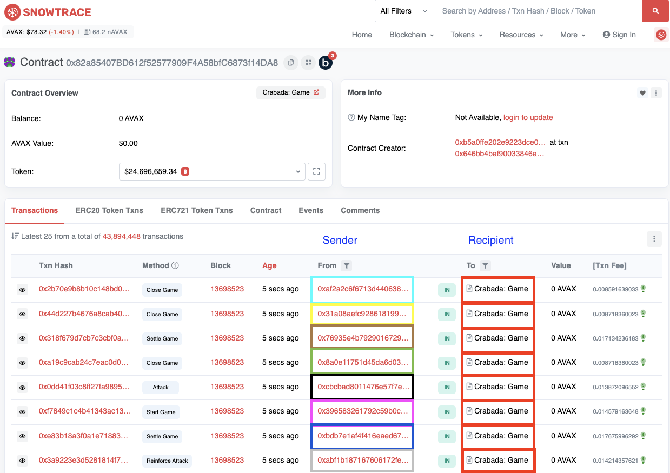This screenshot has height=473, width=670.
Task: Click gas fee icon for fee 0.017675996292
Action: [644, 436]
